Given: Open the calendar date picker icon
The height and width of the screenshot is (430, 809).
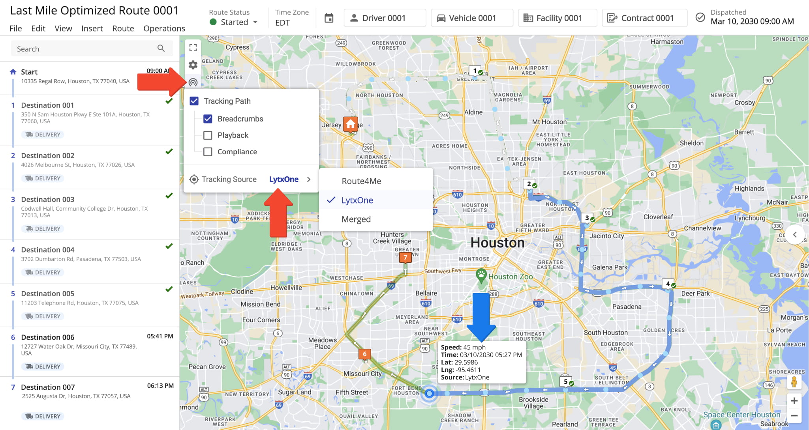Looking at the screenshot, I should (x=329, y=18).
